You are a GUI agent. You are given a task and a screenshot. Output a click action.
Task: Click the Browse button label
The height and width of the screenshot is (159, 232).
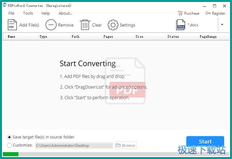coord(129,145)
